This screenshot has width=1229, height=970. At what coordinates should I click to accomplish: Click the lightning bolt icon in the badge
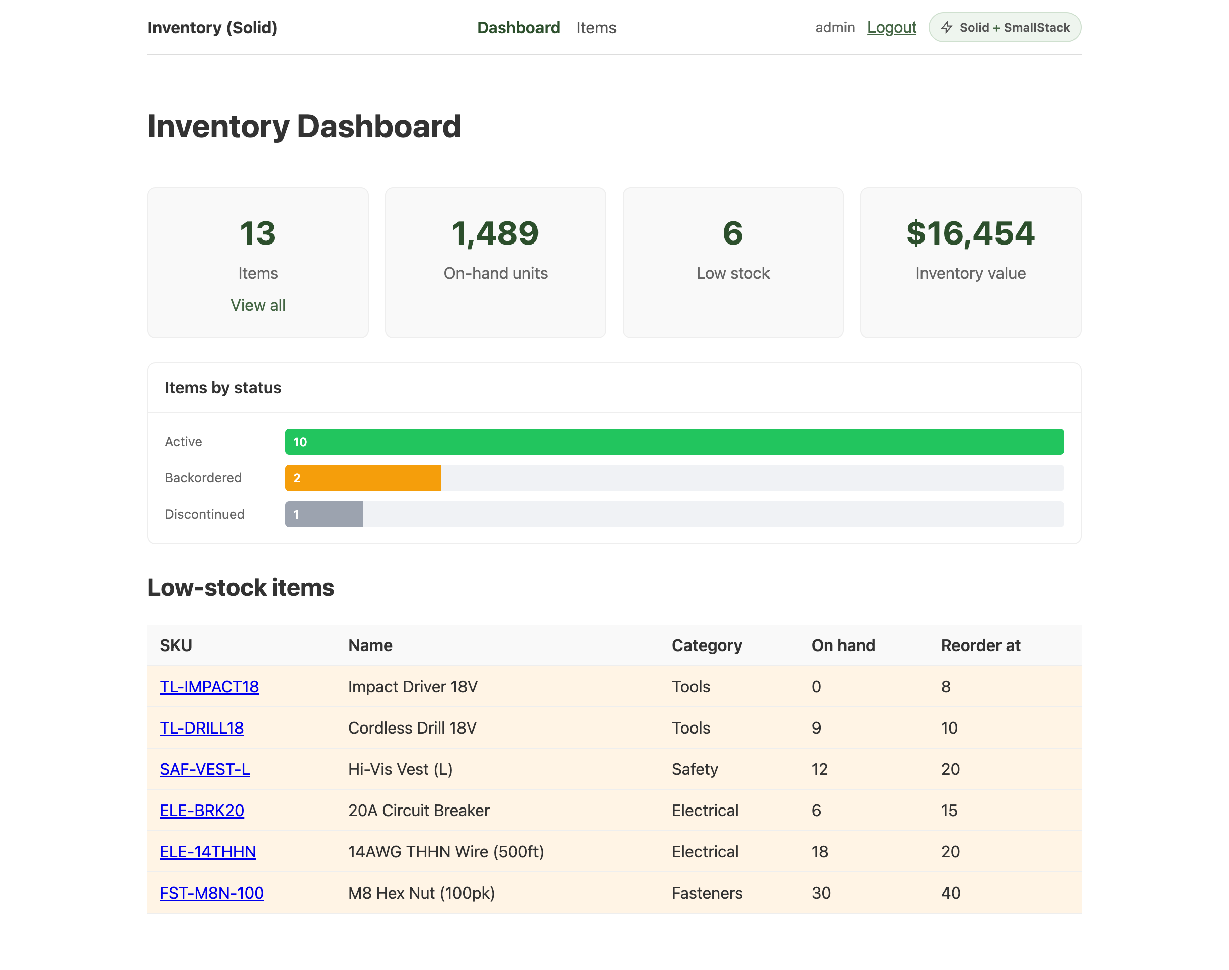(946, 27)
